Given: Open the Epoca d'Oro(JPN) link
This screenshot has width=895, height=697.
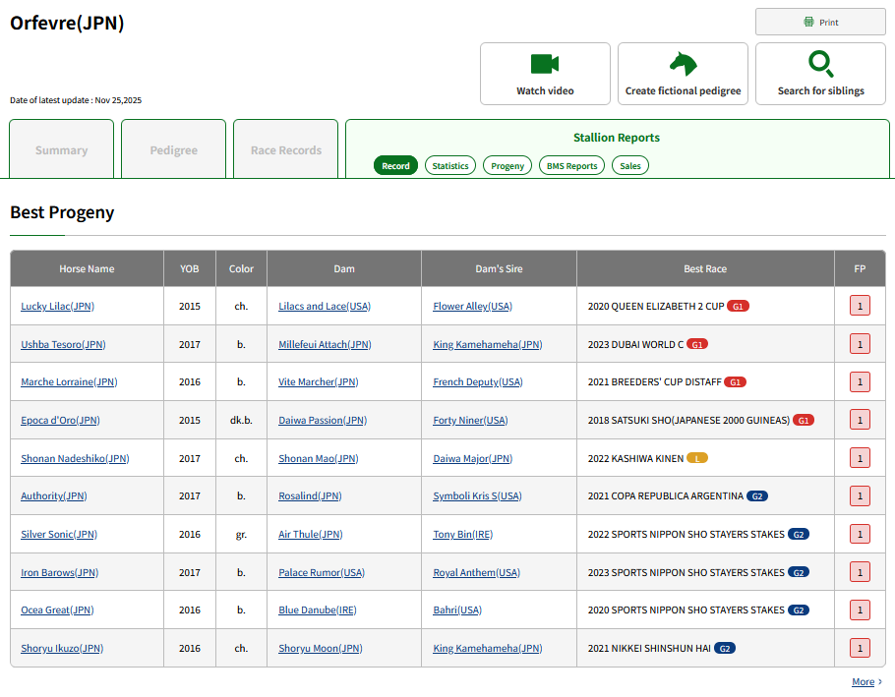Looking at the screenshot, I should click(x=61, y=421).
